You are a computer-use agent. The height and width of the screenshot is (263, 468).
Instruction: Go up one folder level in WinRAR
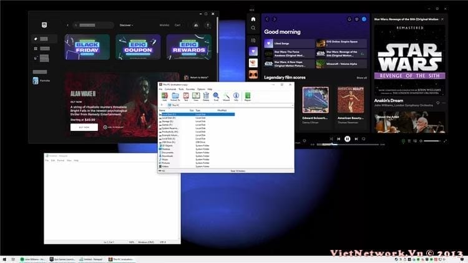pyautogui.click(x=162, y=105)
